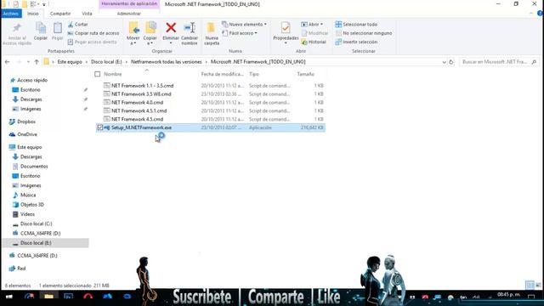Open Música in the navigation pane

coord(28,195)
